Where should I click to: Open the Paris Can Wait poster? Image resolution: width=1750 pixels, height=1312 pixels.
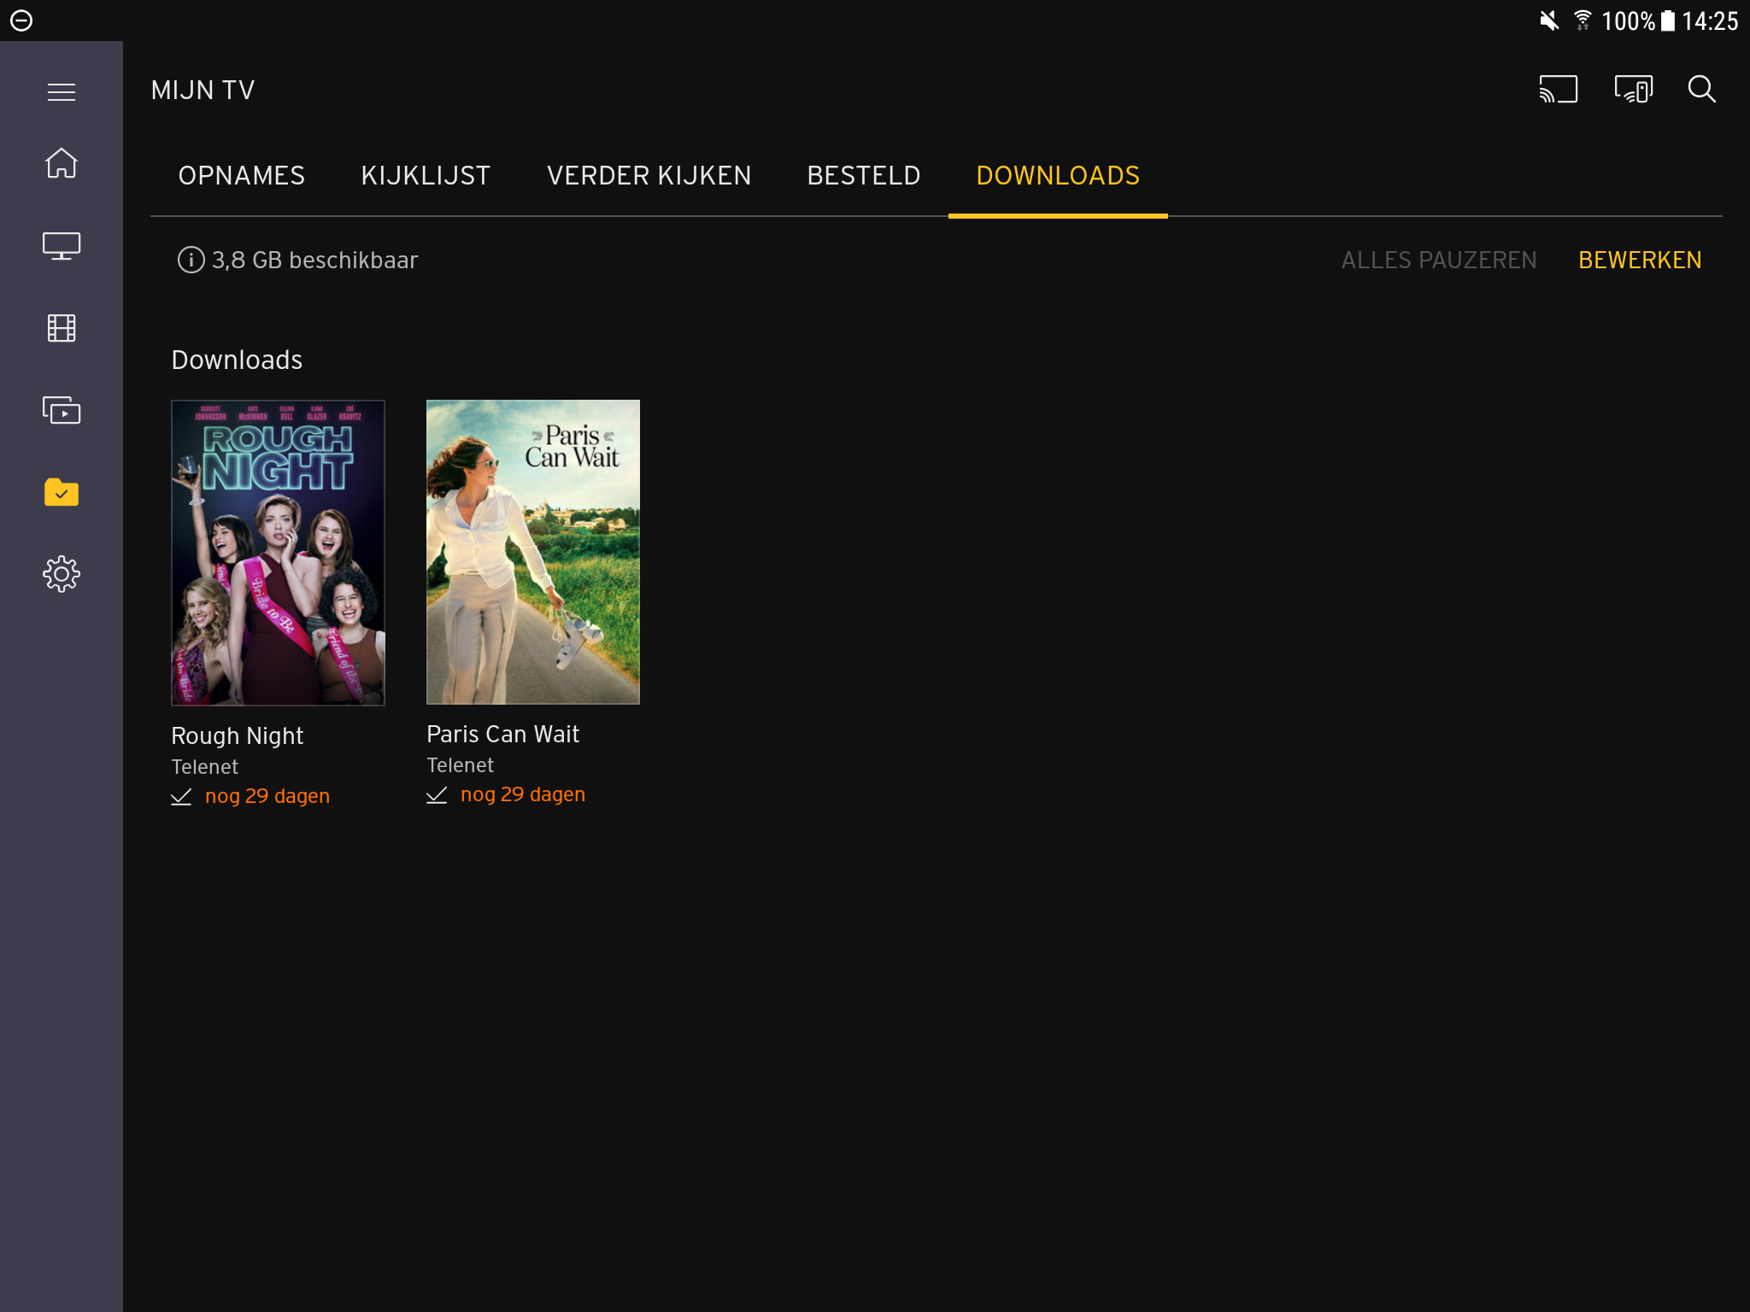click(532, 552)
